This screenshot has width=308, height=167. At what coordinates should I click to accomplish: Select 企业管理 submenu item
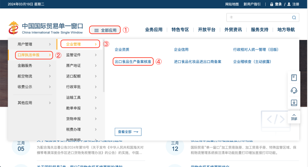tap(80, 44)
